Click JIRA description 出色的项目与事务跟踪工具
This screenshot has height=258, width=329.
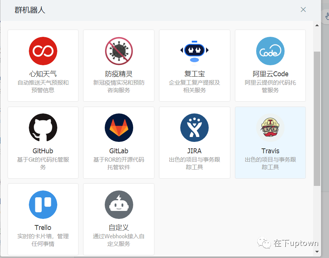tap(195, 163)
